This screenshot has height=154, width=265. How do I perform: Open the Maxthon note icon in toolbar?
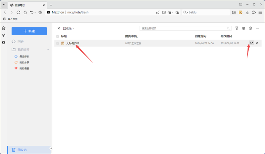240,12
